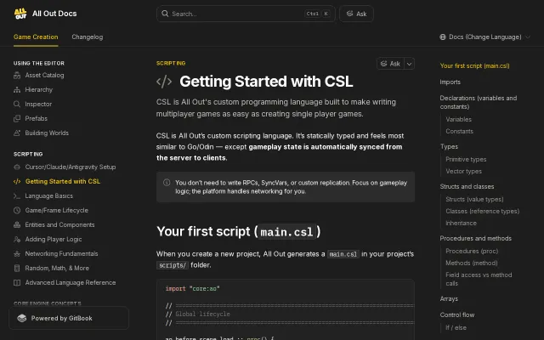Open Asset Catalog page
544x340 pixels.
coord(44,76)
